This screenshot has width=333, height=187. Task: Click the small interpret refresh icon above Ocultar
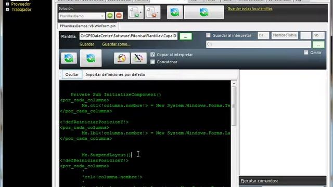(x=69, y=58)
